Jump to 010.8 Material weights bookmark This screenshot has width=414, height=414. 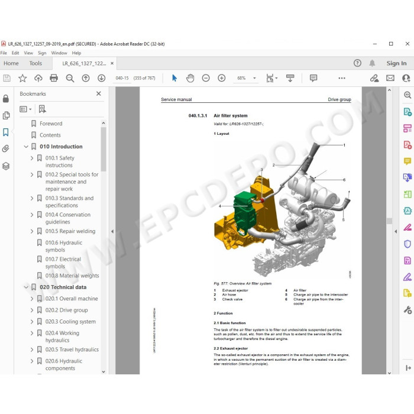click(72, 276)
